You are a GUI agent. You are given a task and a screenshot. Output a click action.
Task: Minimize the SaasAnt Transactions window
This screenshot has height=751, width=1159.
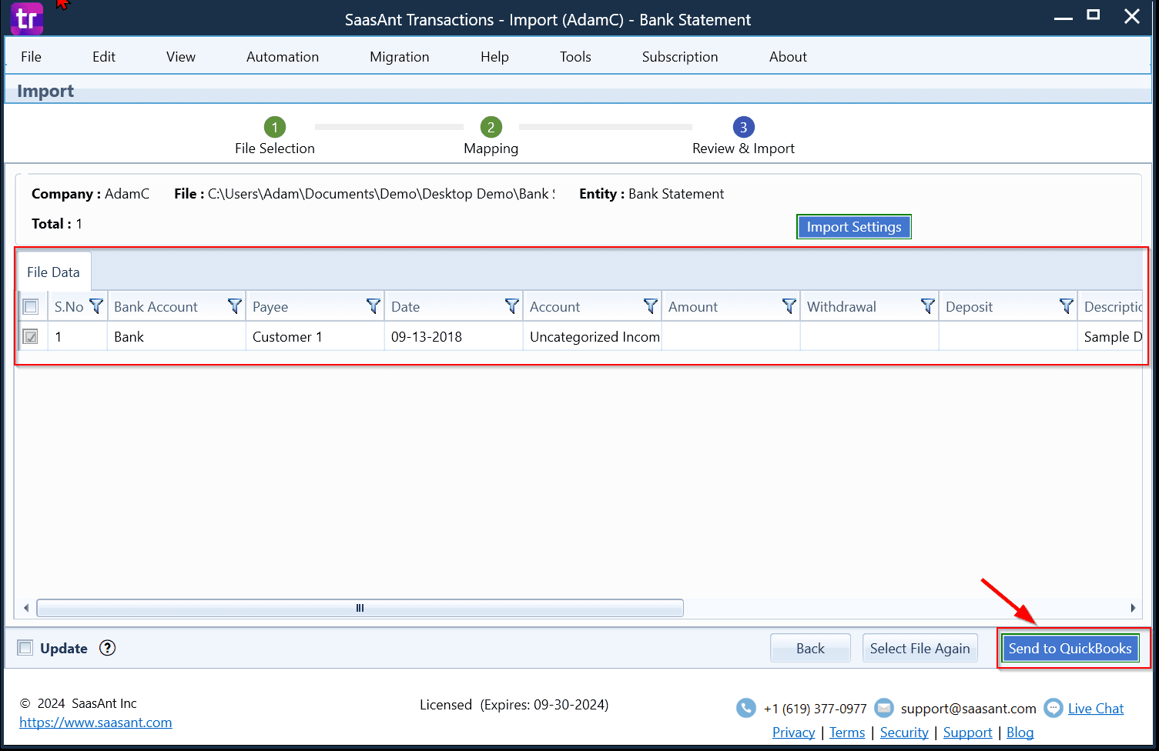pos(1064,17)
